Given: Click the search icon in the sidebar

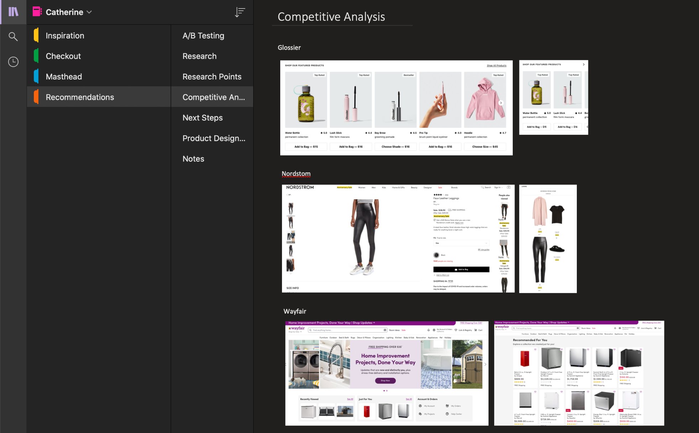Looking at the screenshot, I should point(13,36).
